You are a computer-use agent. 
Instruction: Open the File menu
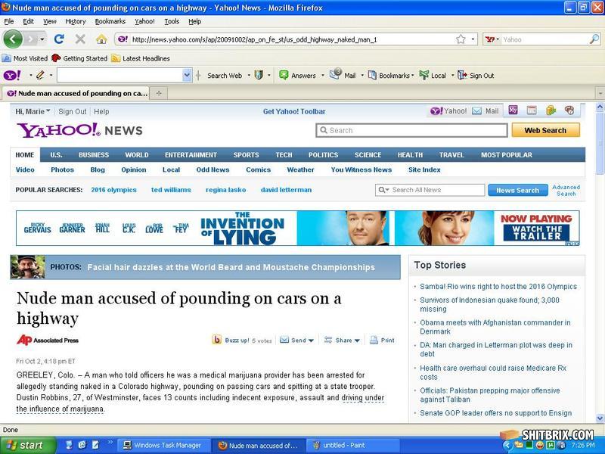coord(8,21)
